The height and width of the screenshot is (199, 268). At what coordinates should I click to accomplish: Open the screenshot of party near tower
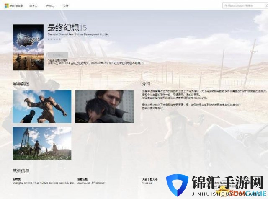pyautogui.click(x=42, y=143)
